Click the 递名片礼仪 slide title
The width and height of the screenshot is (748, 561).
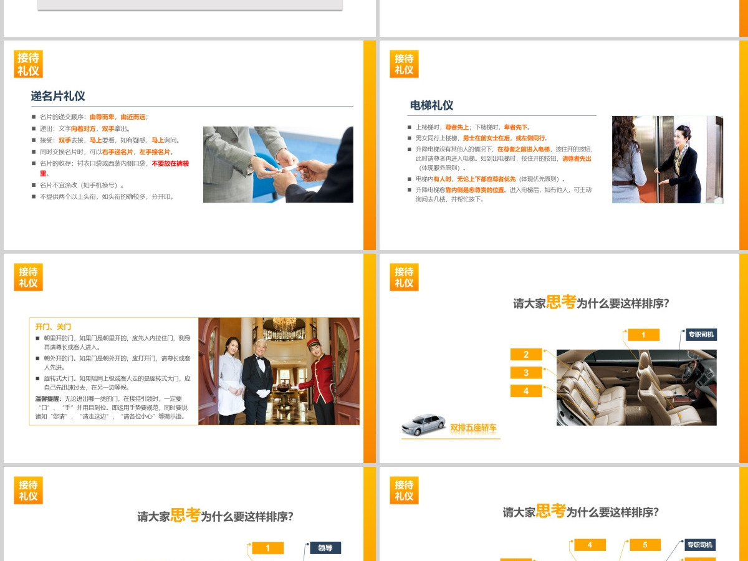click(58, 96)
